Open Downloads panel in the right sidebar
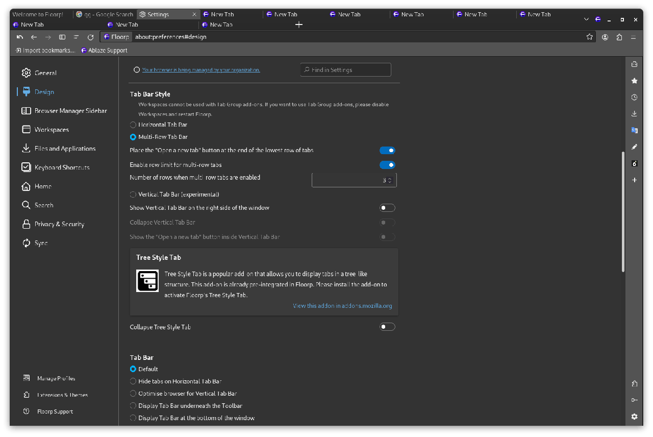Screen dimensions: 653x437 634,113
